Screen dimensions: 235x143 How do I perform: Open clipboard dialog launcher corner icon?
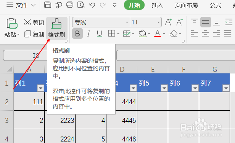pyautogui.click(x=66, y=41)
